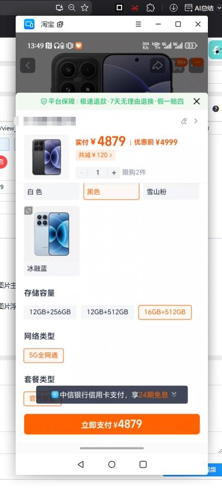Viewport: 222px width, 489px height.
Task: Click the edit address pencil icon
Action: [184, 121]
